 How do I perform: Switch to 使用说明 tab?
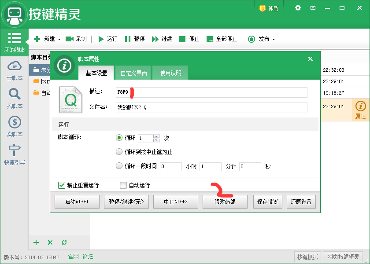click(170, 73)
